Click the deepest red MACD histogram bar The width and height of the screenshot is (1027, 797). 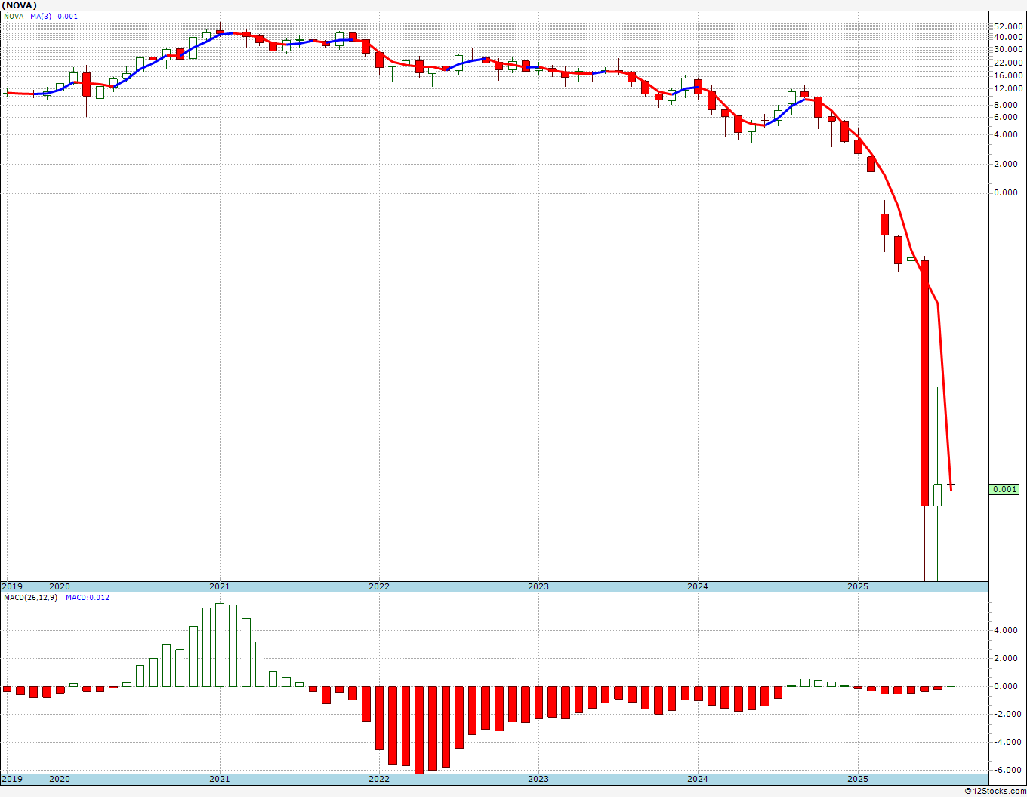click(x=419, y=730)
